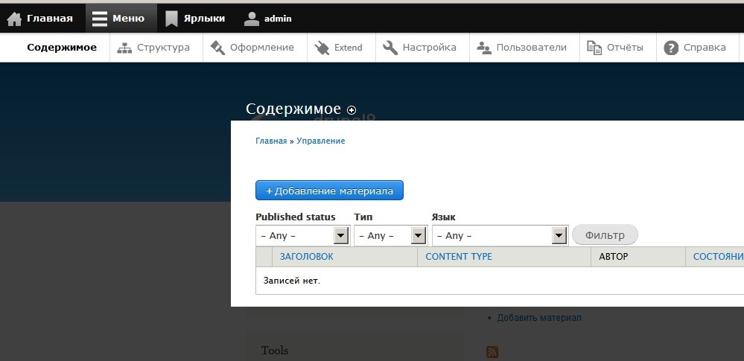Toggle the hamburger Меню icon
This screenshot has width=744, height=361.
tap(100, 19)
